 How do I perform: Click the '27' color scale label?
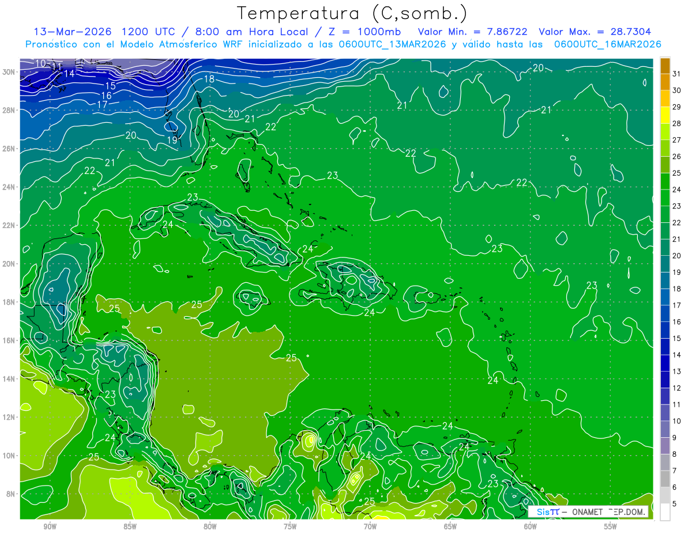click(676, 139)
